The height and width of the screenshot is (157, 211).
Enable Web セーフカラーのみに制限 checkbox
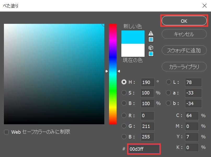7,132
